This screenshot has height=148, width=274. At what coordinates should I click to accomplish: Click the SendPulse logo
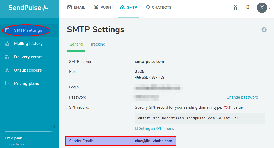[28, 8]
